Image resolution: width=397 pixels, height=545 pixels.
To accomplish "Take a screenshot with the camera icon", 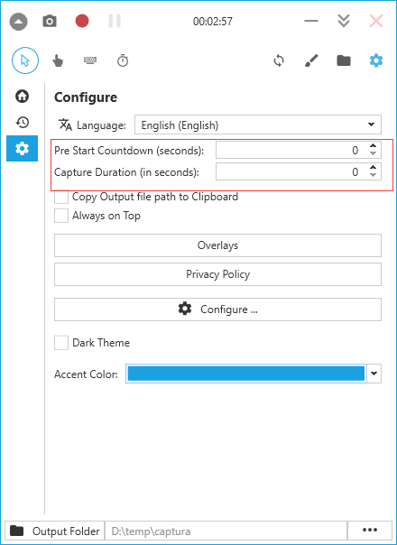I will pyautogui.click(x=50, y=21).
